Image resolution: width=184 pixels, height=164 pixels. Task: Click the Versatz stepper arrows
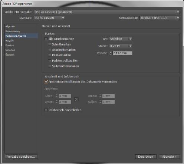click(x=111, y=53)
